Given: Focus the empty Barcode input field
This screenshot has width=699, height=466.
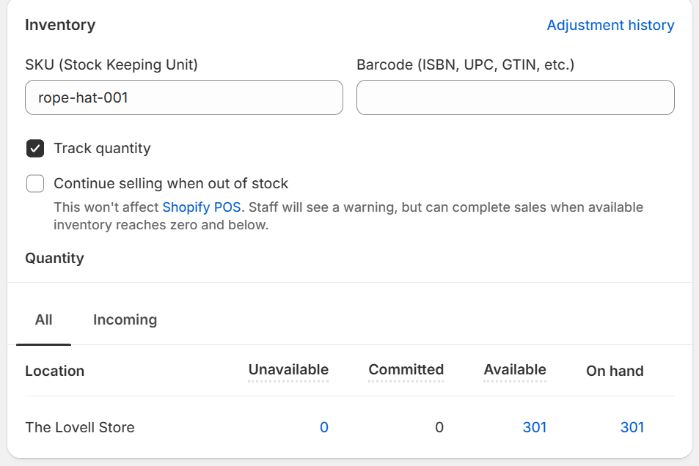Looking at the screenshot, I should [515, 97].
